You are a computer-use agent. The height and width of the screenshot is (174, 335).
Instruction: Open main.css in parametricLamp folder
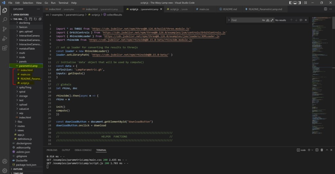(25, 75)
